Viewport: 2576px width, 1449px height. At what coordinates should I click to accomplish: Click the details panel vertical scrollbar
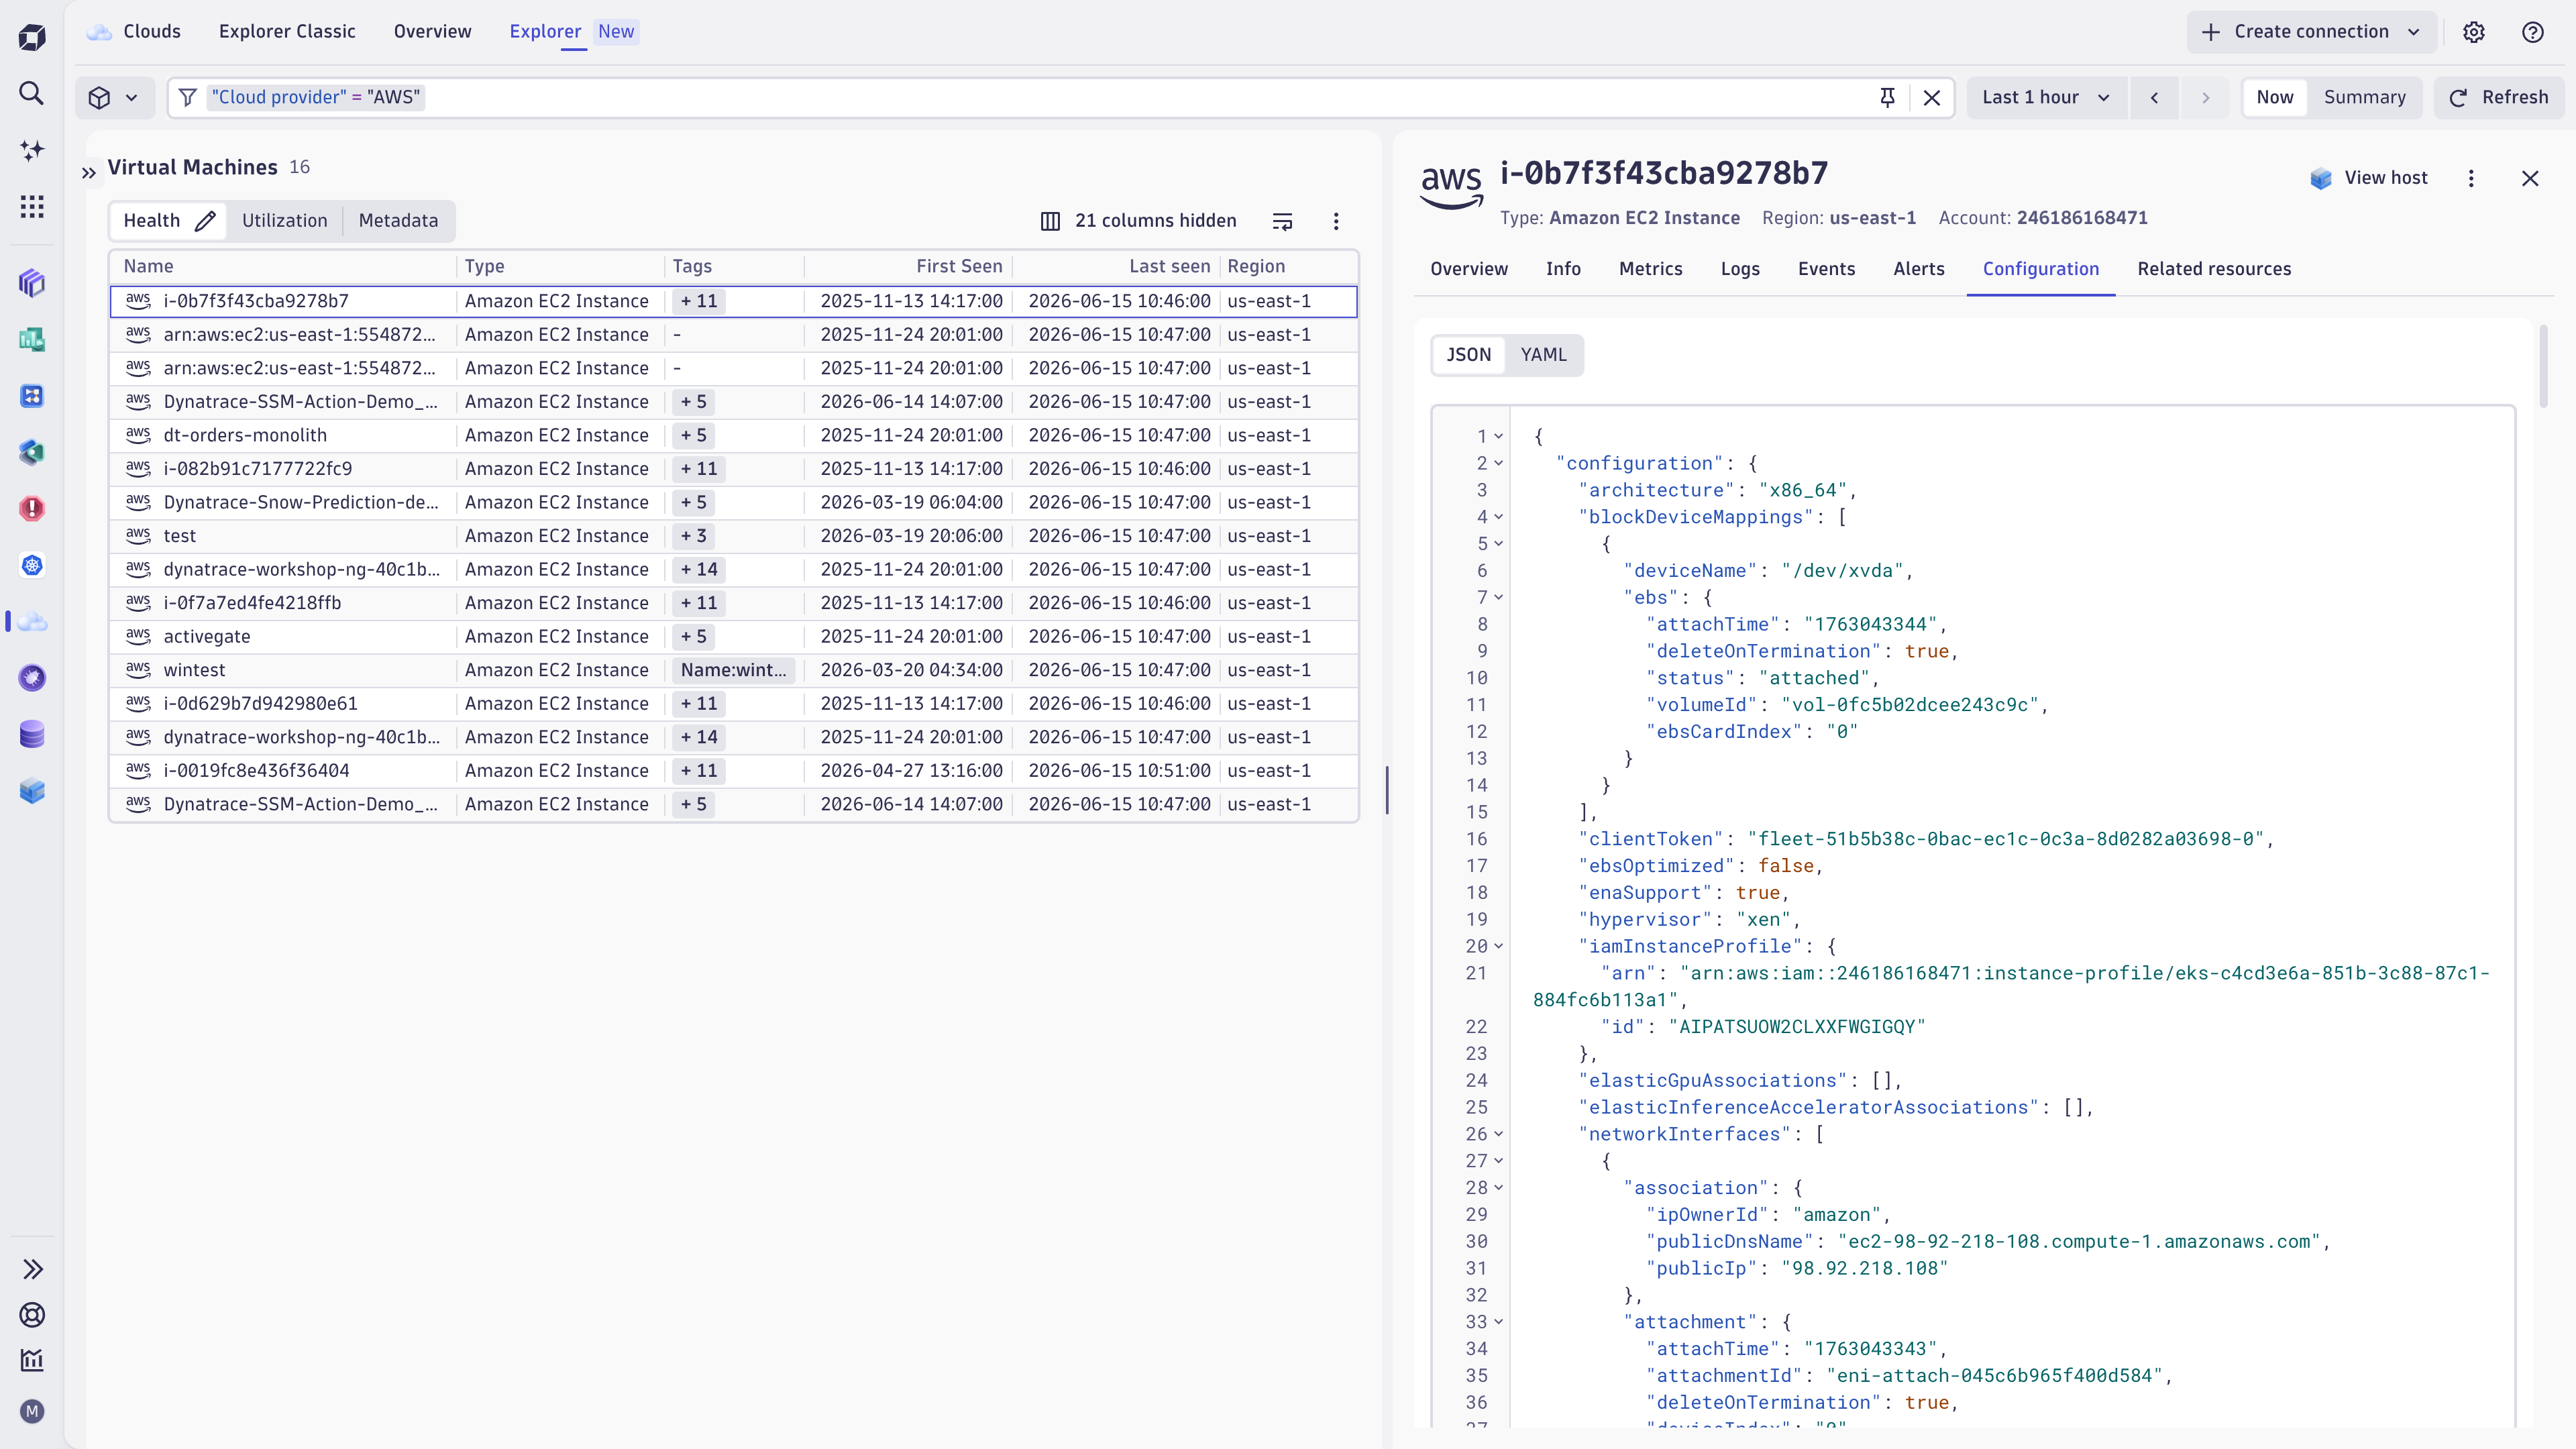(2543, 366)
